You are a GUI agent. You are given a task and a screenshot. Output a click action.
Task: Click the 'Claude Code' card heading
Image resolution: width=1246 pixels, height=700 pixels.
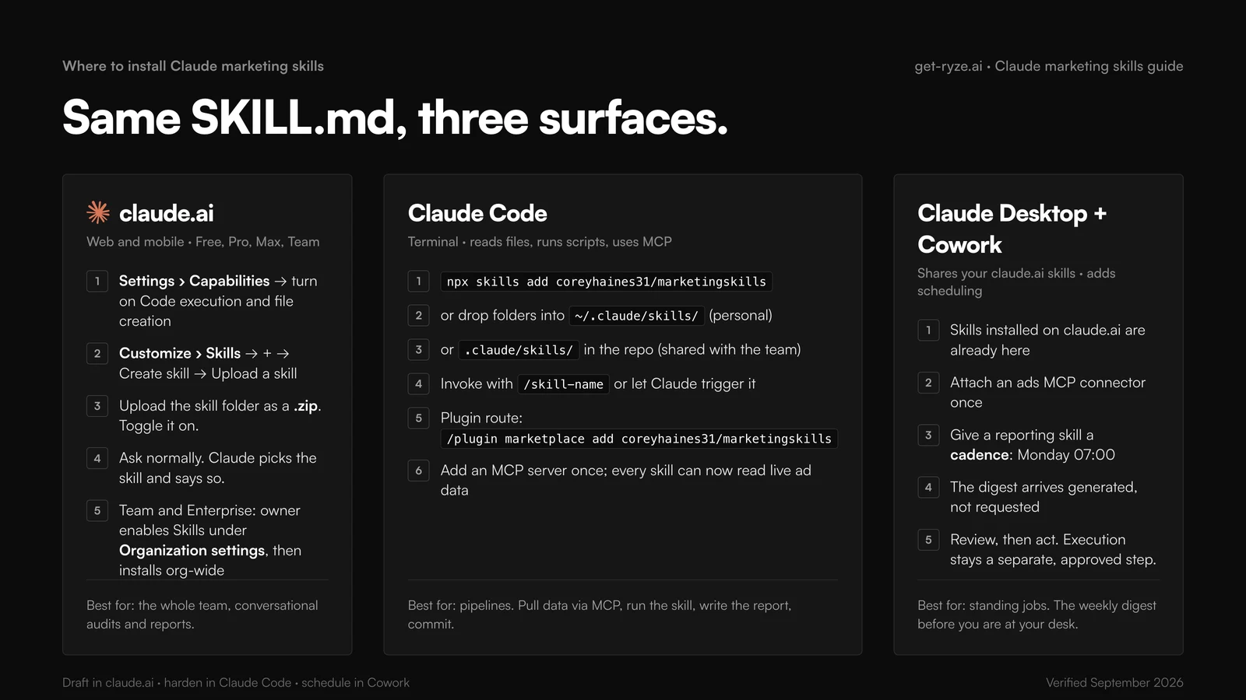(x=477, y=213)
